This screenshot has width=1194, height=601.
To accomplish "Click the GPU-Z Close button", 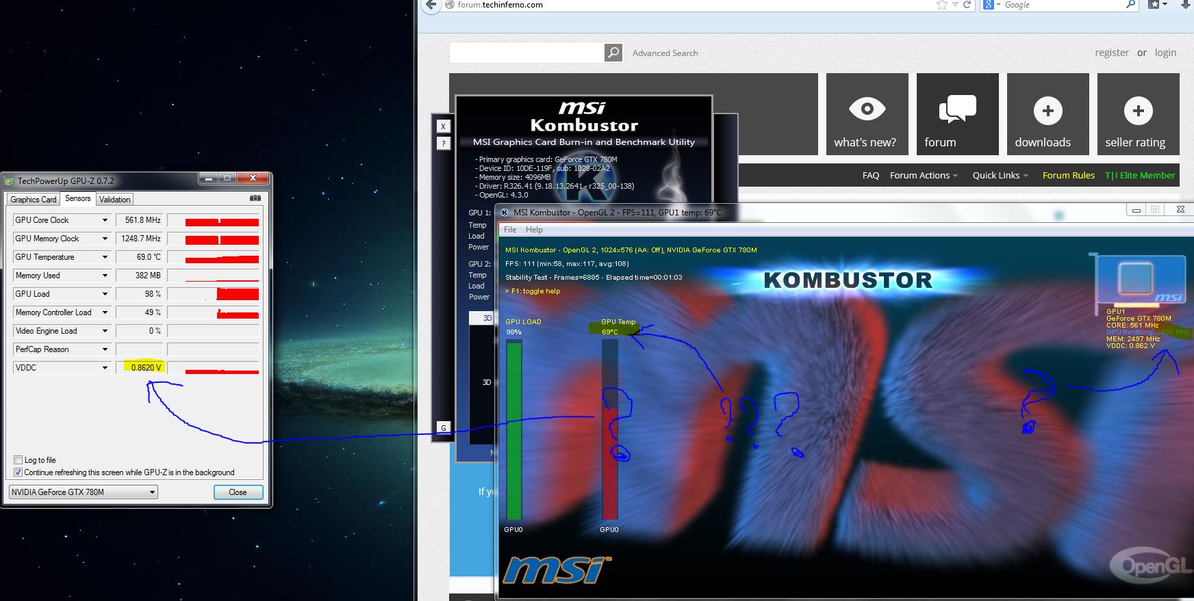I will click(x=238, y=492).
